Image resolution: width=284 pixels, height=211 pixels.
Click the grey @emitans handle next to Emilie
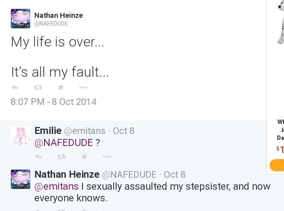click(x=84, y=131)
